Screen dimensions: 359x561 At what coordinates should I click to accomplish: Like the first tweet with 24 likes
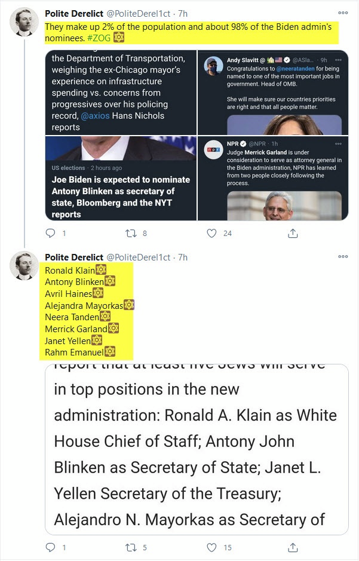(x=211, y=234)
